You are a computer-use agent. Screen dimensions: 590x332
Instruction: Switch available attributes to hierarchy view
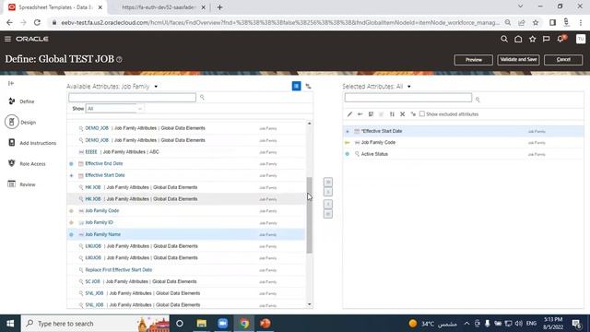coord(308,86)
